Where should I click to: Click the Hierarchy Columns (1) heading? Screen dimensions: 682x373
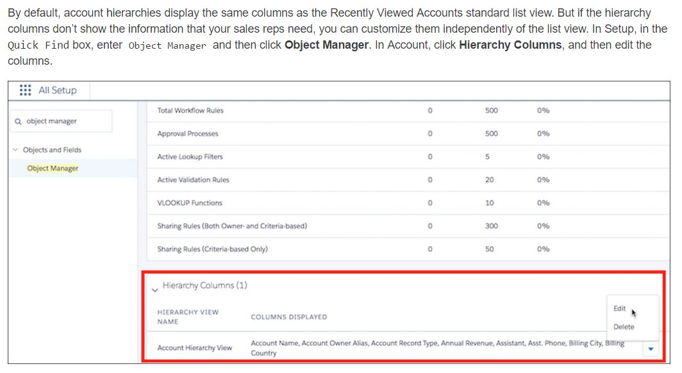tap(205, 285)
